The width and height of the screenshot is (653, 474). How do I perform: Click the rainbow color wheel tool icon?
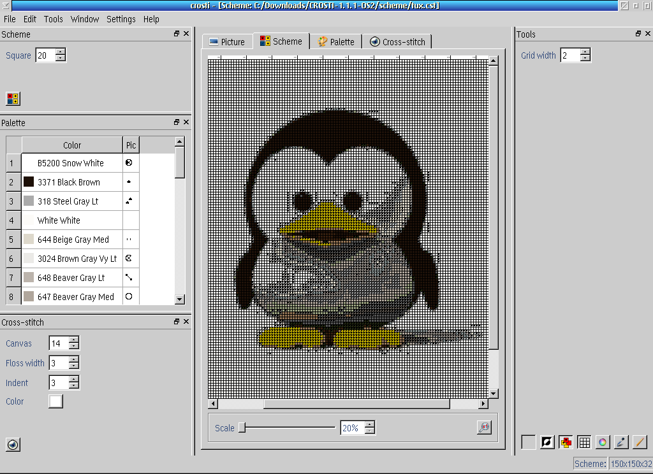(x=603, y=442)
